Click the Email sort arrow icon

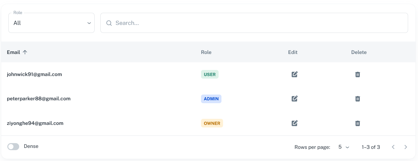click(25, 52)
